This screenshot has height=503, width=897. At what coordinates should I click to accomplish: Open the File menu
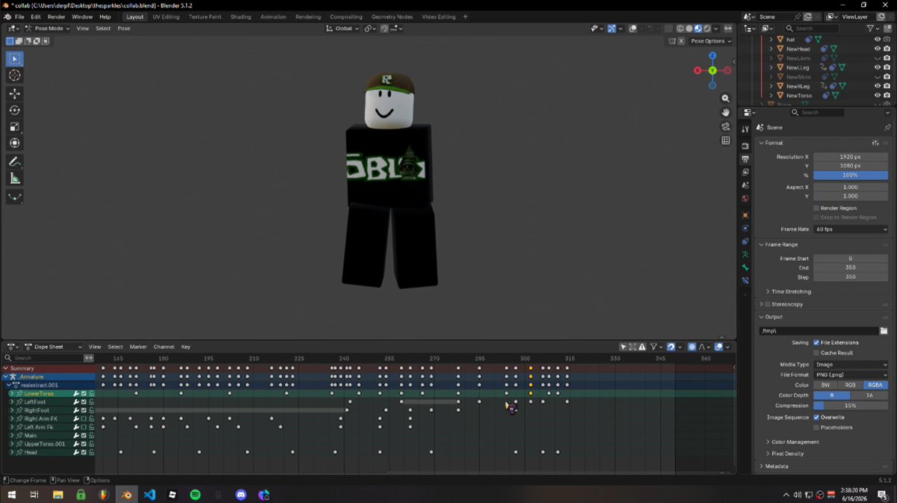(x=19, y=16)
